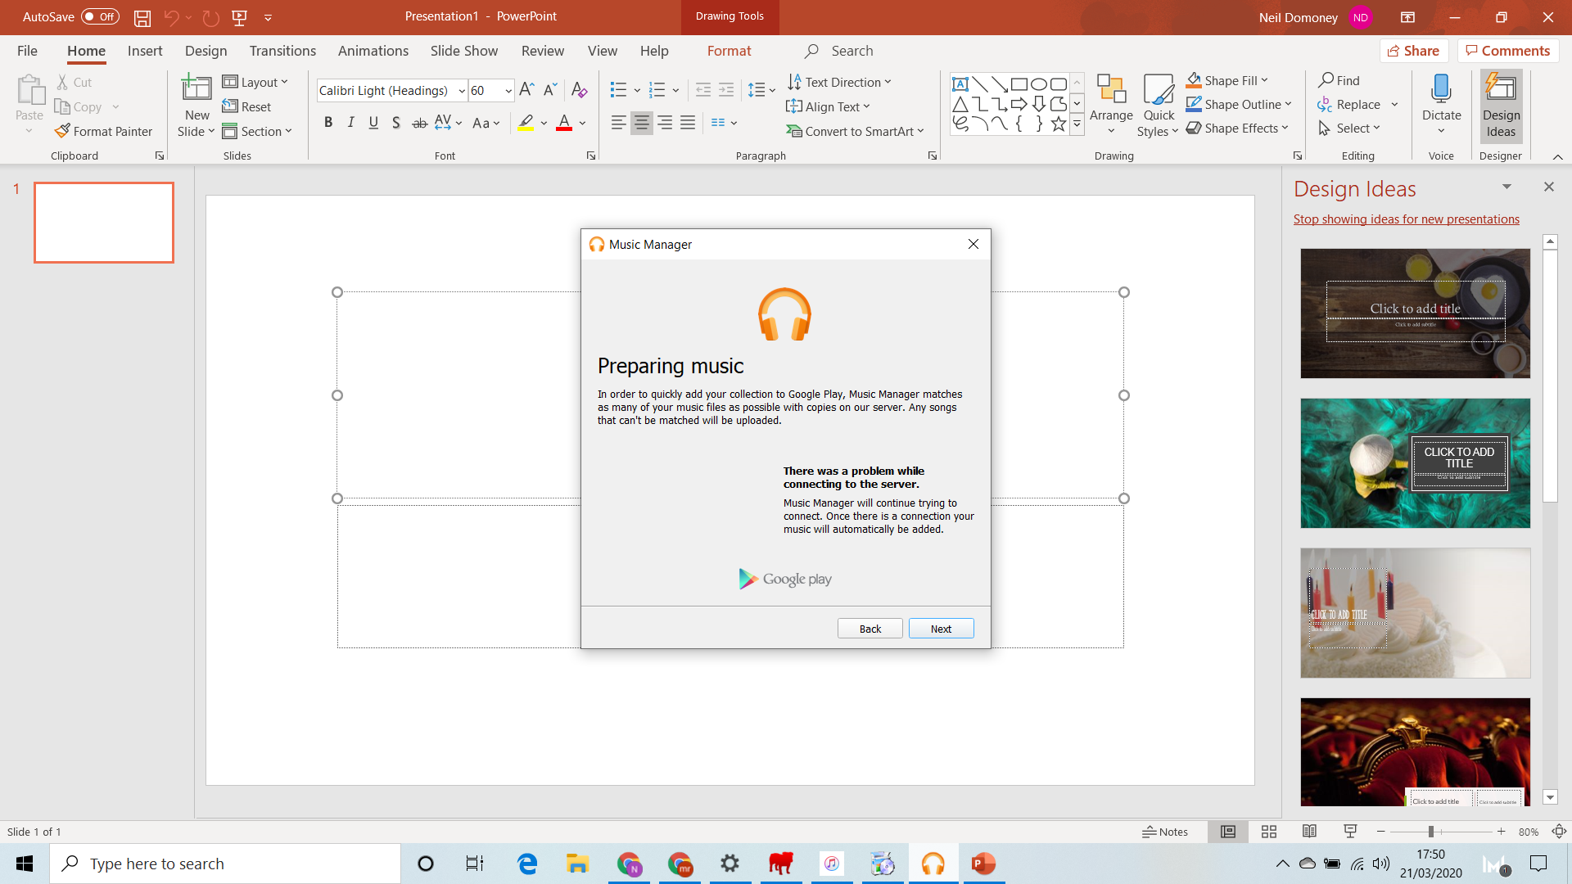1572x884 pixels.
Task: Increase font size with the larger A icon
Action: point(527,89)
